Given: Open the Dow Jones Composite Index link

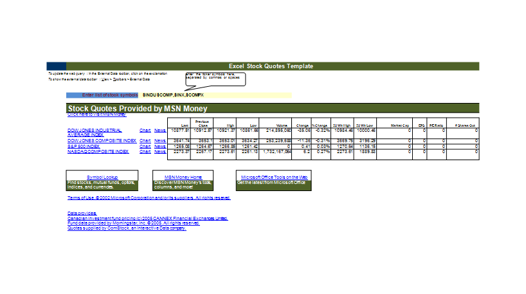Looking at the screenshot, I should 102,141.
